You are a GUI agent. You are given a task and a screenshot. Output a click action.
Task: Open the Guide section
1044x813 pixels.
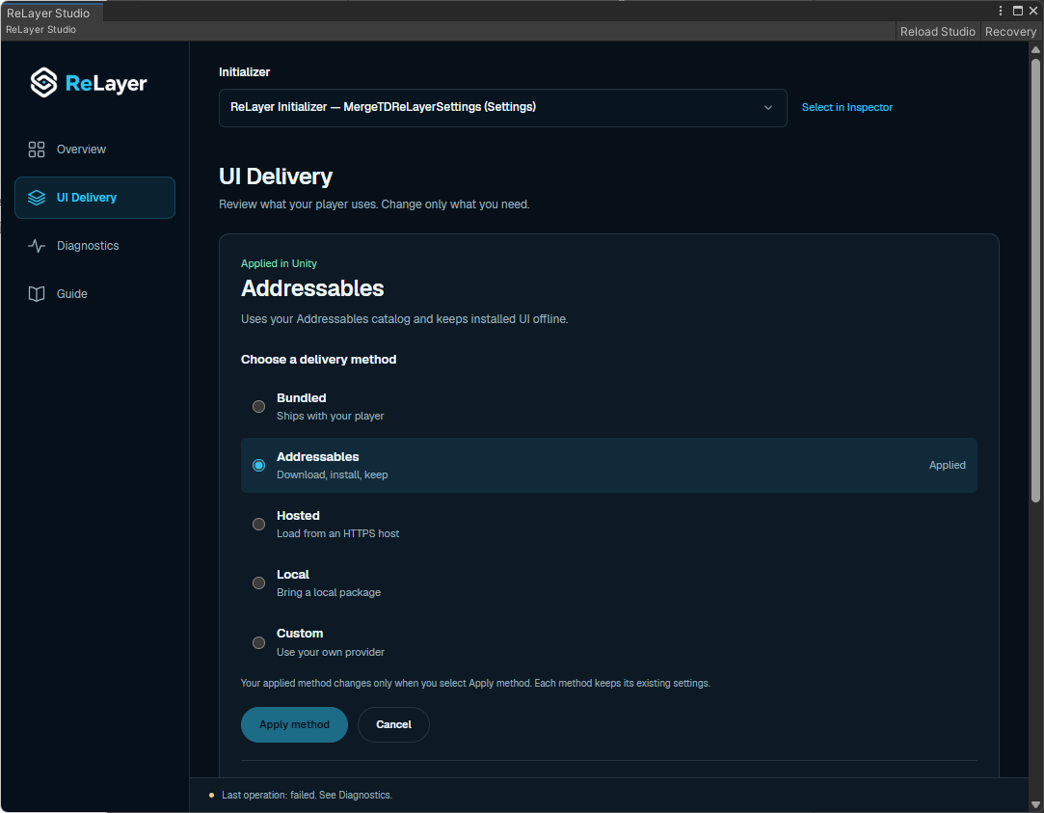click(94, 293)
